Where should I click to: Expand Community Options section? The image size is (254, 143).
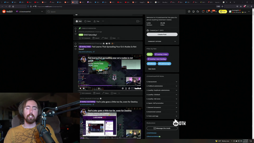pos(162,41)
